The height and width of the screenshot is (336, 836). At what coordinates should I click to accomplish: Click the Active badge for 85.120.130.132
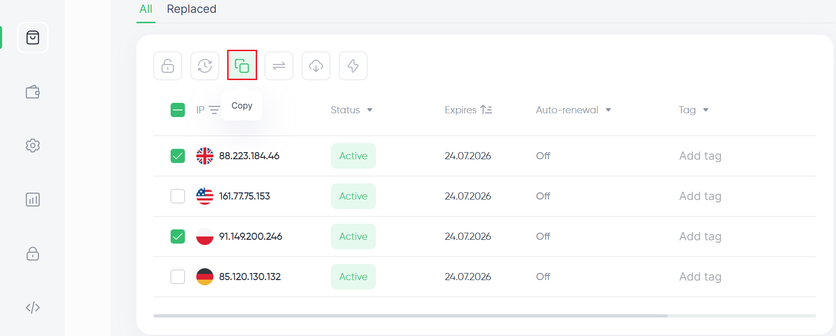tap(353, 277)
